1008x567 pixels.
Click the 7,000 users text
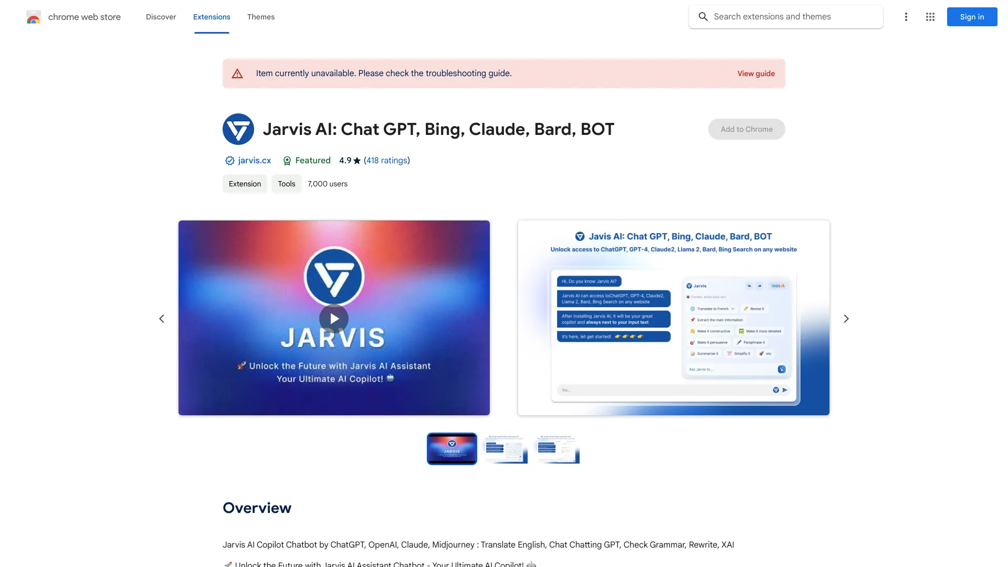(x=328, y=184)
